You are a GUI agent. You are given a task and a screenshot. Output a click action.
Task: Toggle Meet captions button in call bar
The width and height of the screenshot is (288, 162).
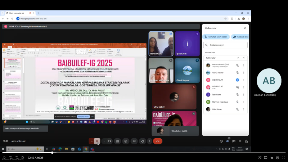tap(134, 141)
